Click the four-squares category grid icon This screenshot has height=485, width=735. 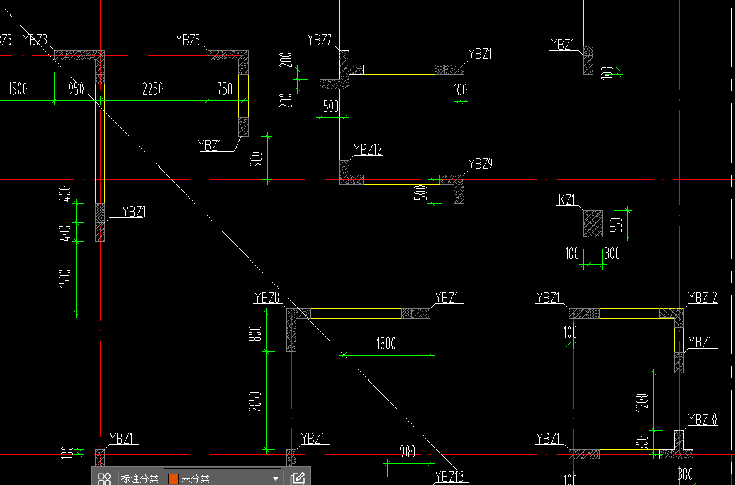tap(104, 479)
